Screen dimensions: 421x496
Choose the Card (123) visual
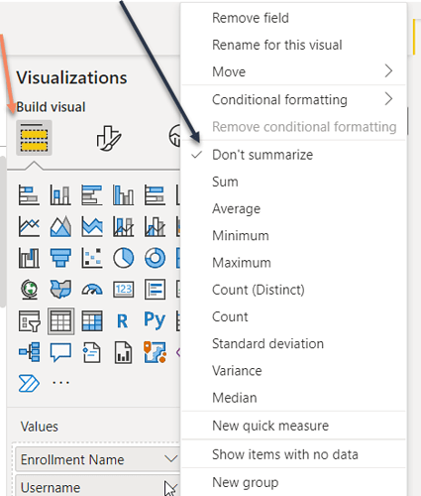123,290
